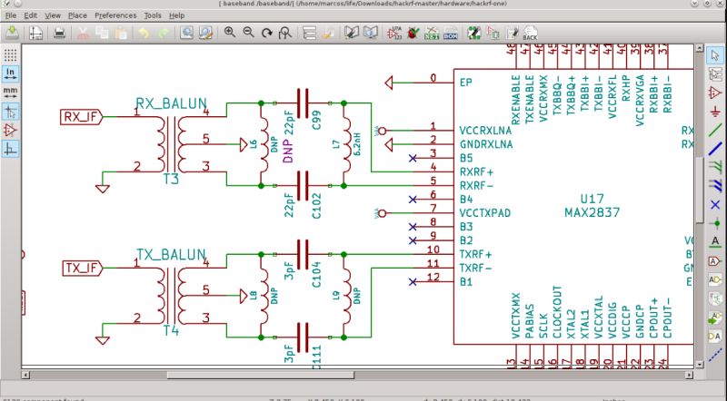
Task: Open the library editor
Action: pyautogui.click(x=352, y=33)
